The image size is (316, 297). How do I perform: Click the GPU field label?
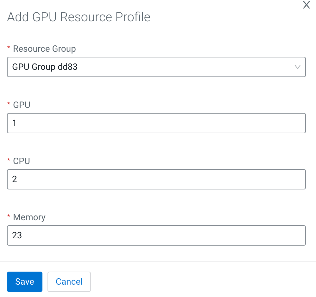(22, 105)
